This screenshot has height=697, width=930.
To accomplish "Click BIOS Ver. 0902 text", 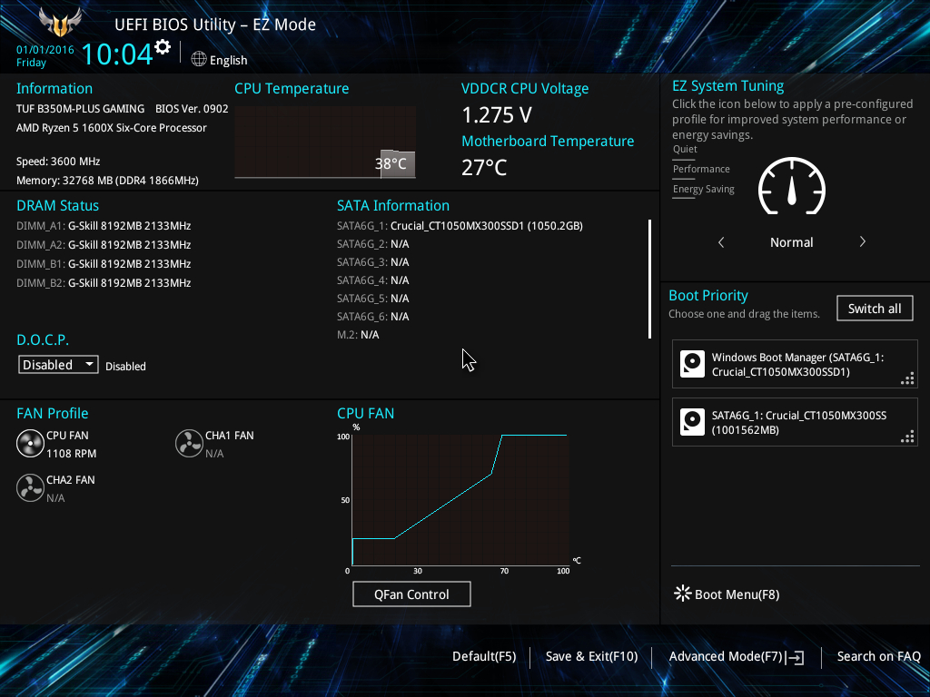I will coord(192,109).
